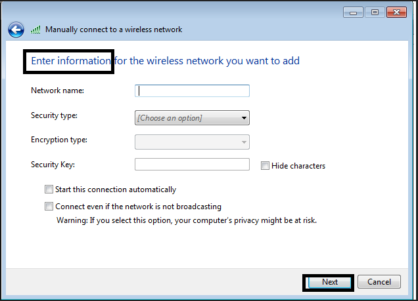Minimize the wireless network dialog
The image size is (418, 301).
point(354,12)
